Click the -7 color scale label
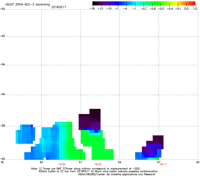Viewport: 200px width, 176px height. (117, 9)
